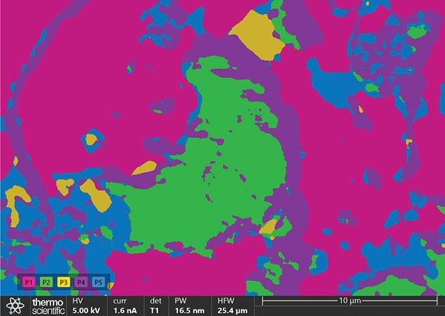Select the P5 blue legend swatch
Screen dimensions: 445x316
pos(99,283)
